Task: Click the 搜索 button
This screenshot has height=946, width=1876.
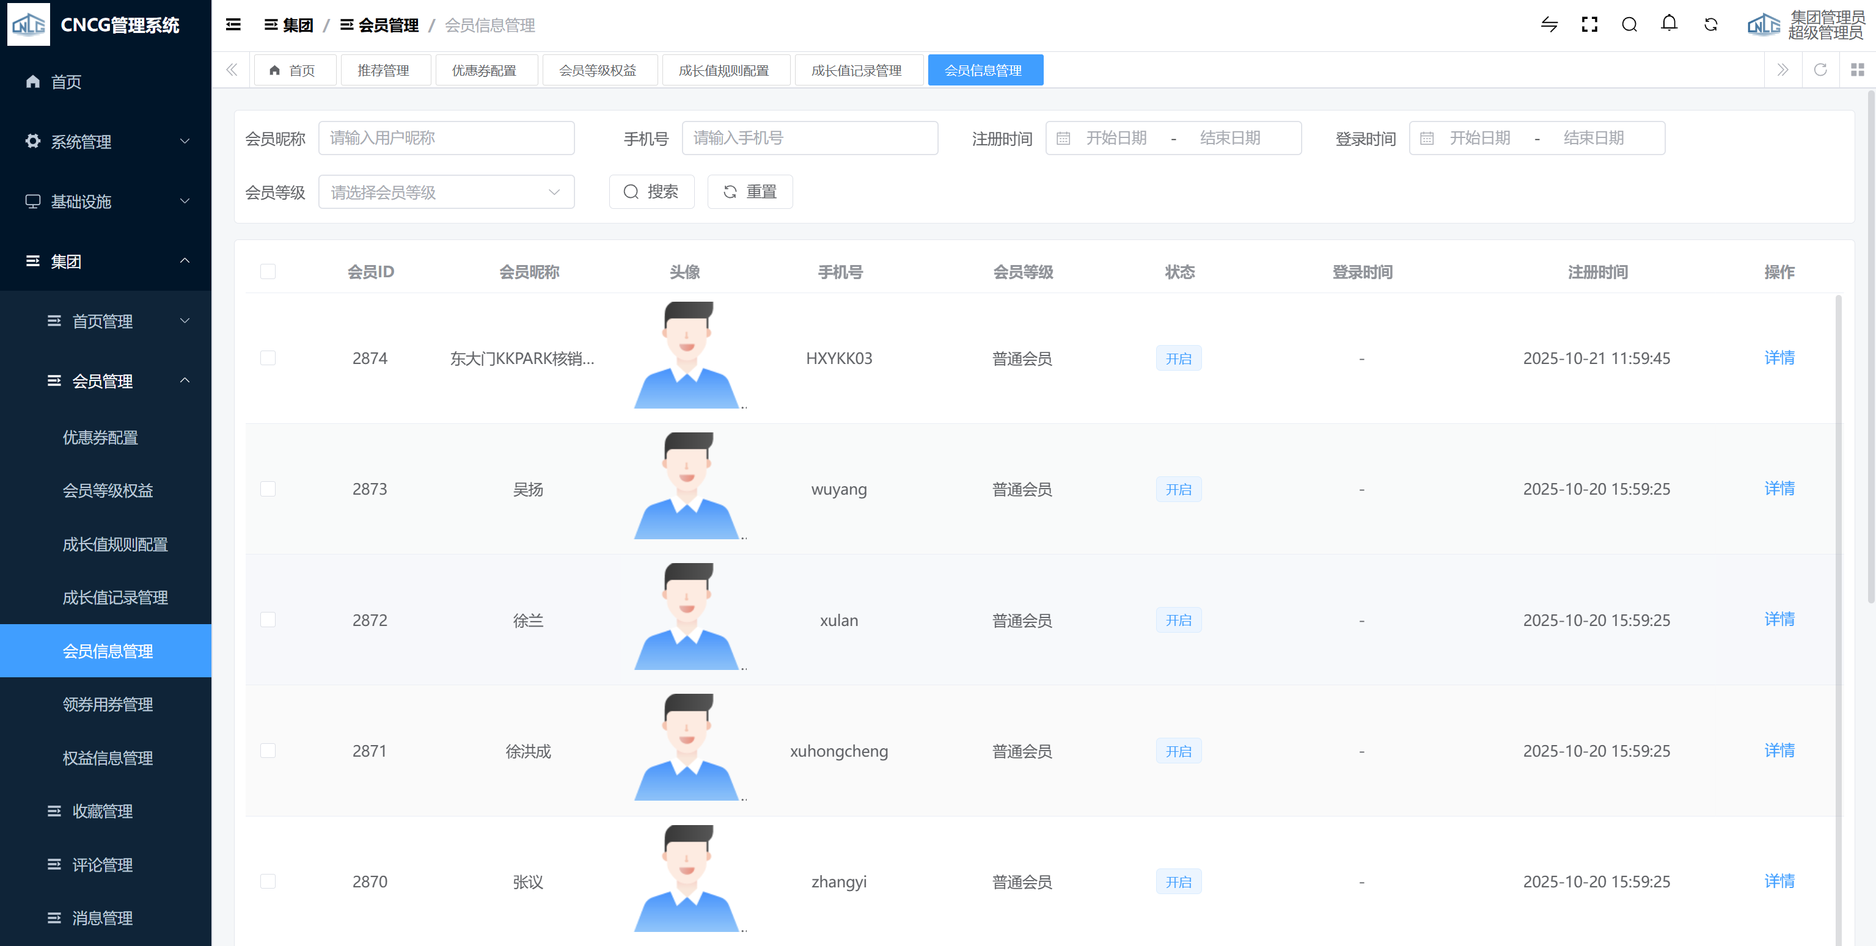Action: pyautogui.click(x=651, y=192)
